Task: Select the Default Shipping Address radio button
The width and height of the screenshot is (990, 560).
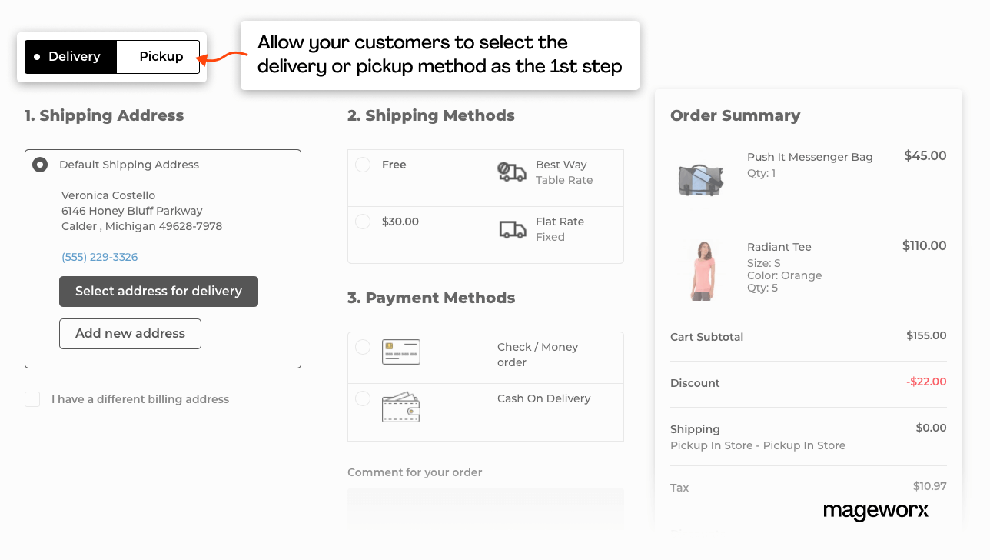Action: point(38,164)
